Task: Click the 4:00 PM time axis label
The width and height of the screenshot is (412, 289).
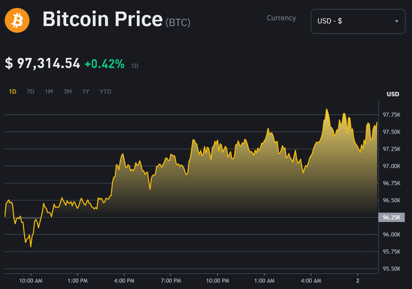Action: tap(124, 280)
